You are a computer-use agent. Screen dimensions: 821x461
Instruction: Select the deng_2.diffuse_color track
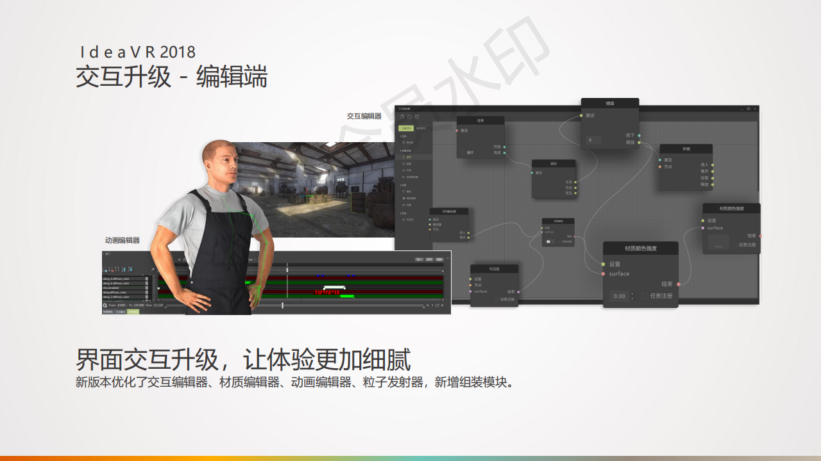tap(123, 297)
